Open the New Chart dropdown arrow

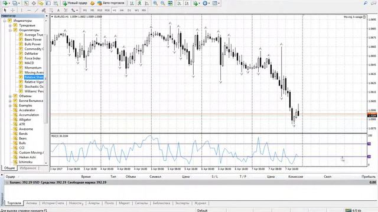(x=9, y=4)
